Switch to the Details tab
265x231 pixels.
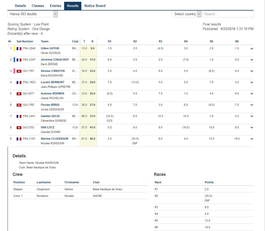[x=21, y=6]
